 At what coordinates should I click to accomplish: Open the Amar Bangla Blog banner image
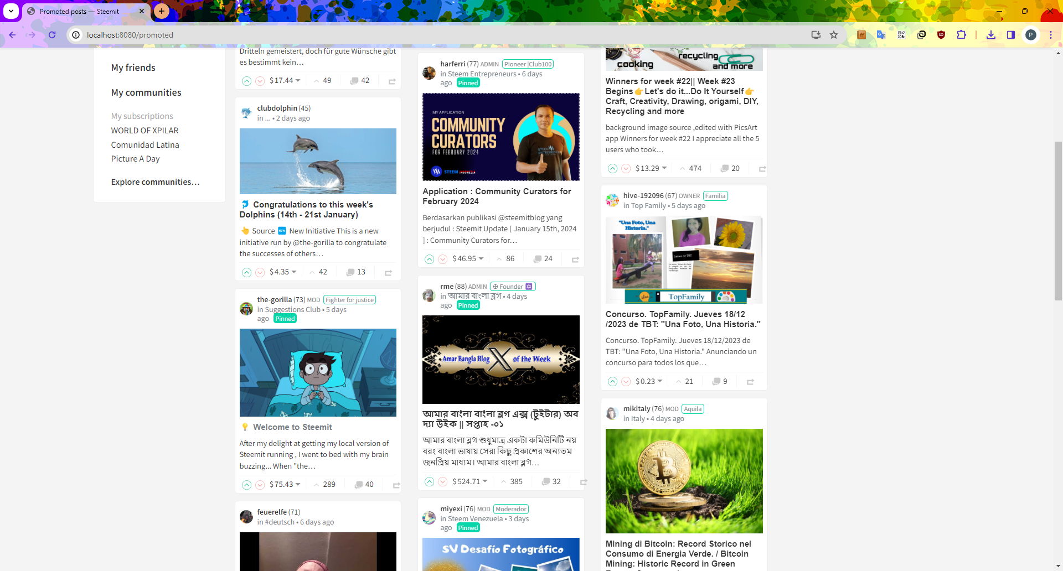tap(501, 360)
